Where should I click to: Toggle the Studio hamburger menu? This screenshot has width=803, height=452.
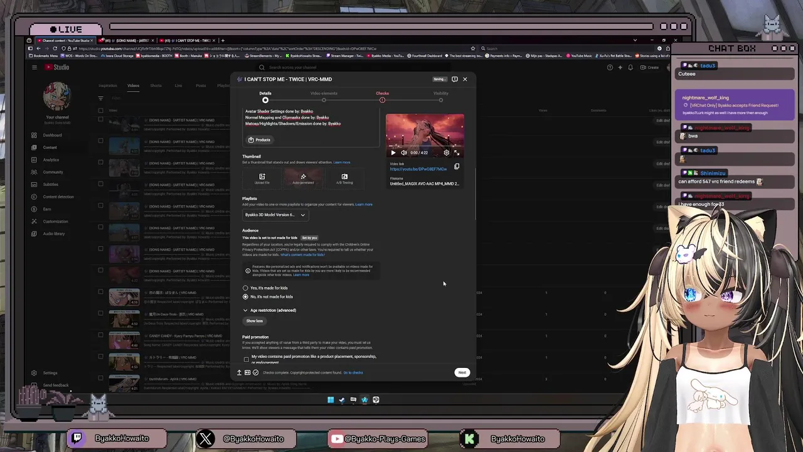point(35,67)
